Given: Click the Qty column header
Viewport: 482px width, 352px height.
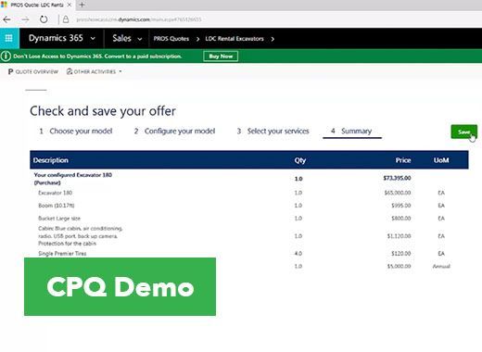Looking at the screenshot, I should (x=300, y=160).
